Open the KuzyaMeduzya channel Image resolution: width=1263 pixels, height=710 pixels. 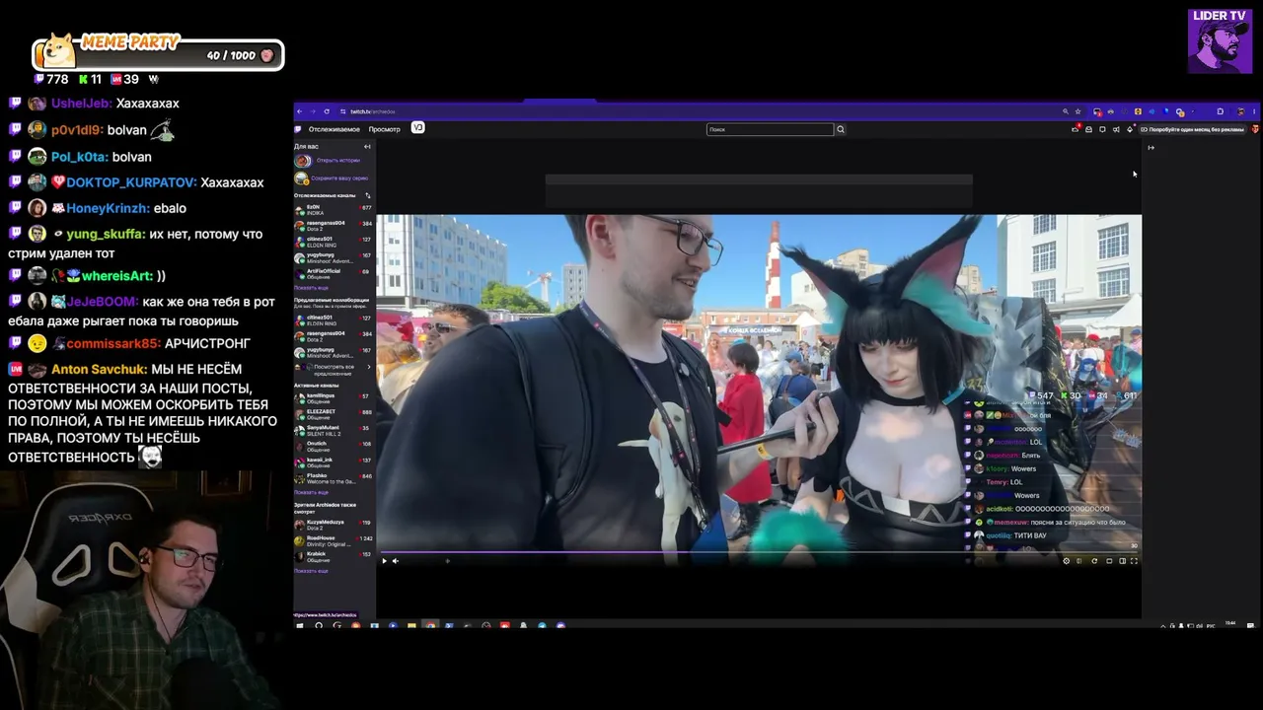pyautogui.click(x=334, y=524)
